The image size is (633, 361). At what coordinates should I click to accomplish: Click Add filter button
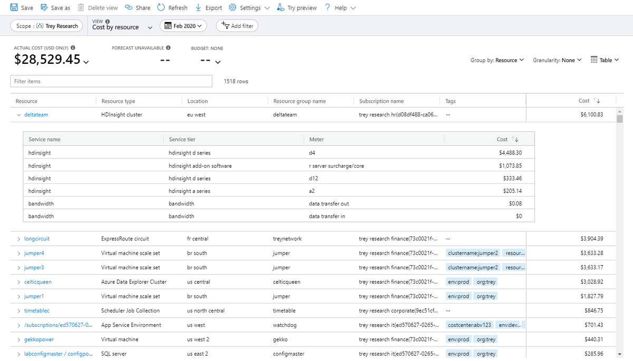(x=237, y=26)
